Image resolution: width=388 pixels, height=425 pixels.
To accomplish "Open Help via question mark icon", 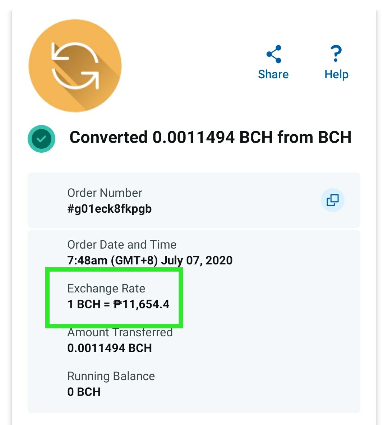I will click(336, 54).
